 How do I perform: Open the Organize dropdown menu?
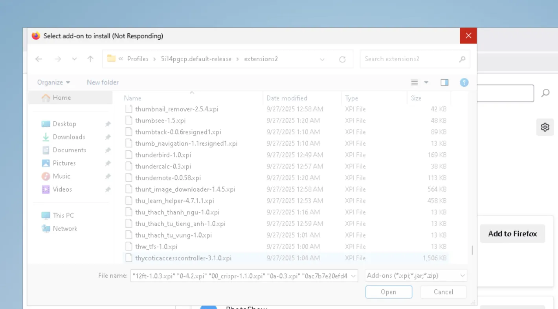pyautogui.click(x=53, y=82)
